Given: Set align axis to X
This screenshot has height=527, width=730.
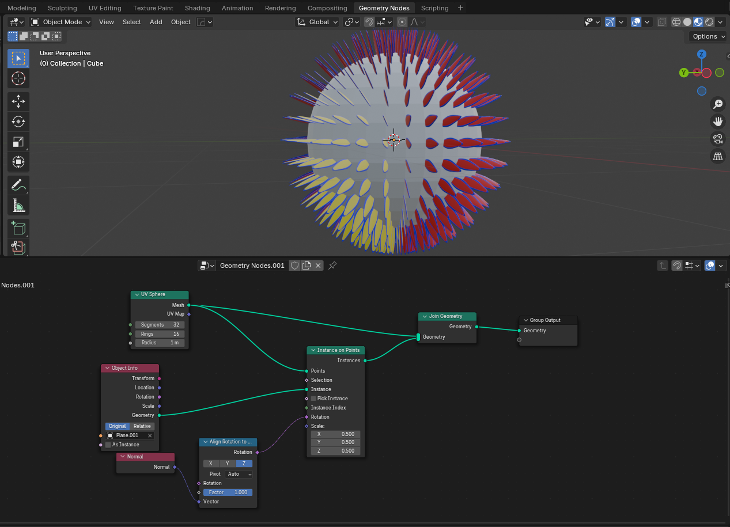Looking at the screenshot, I should click(211, 464).
